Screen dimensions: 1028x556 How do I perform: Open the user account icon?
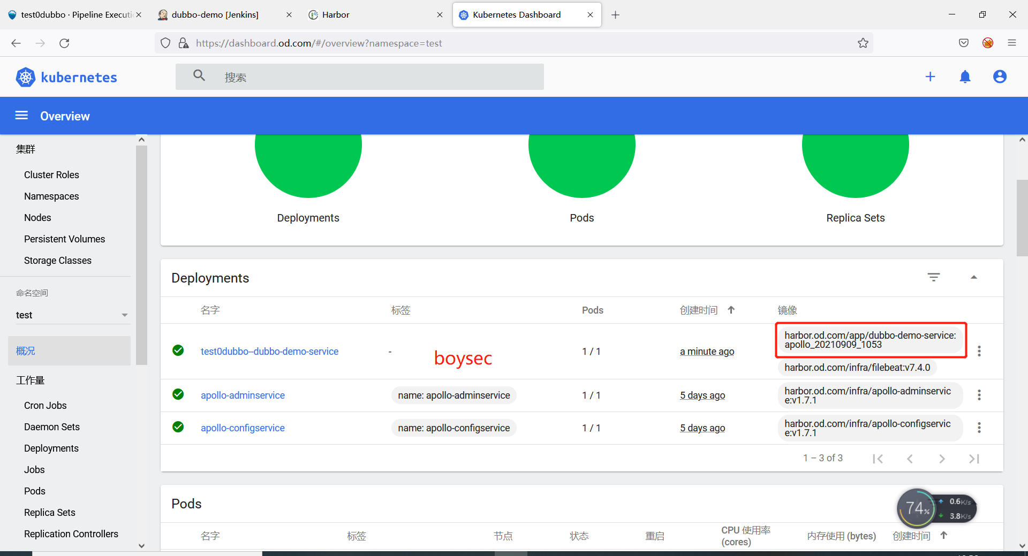(1000, 77)
